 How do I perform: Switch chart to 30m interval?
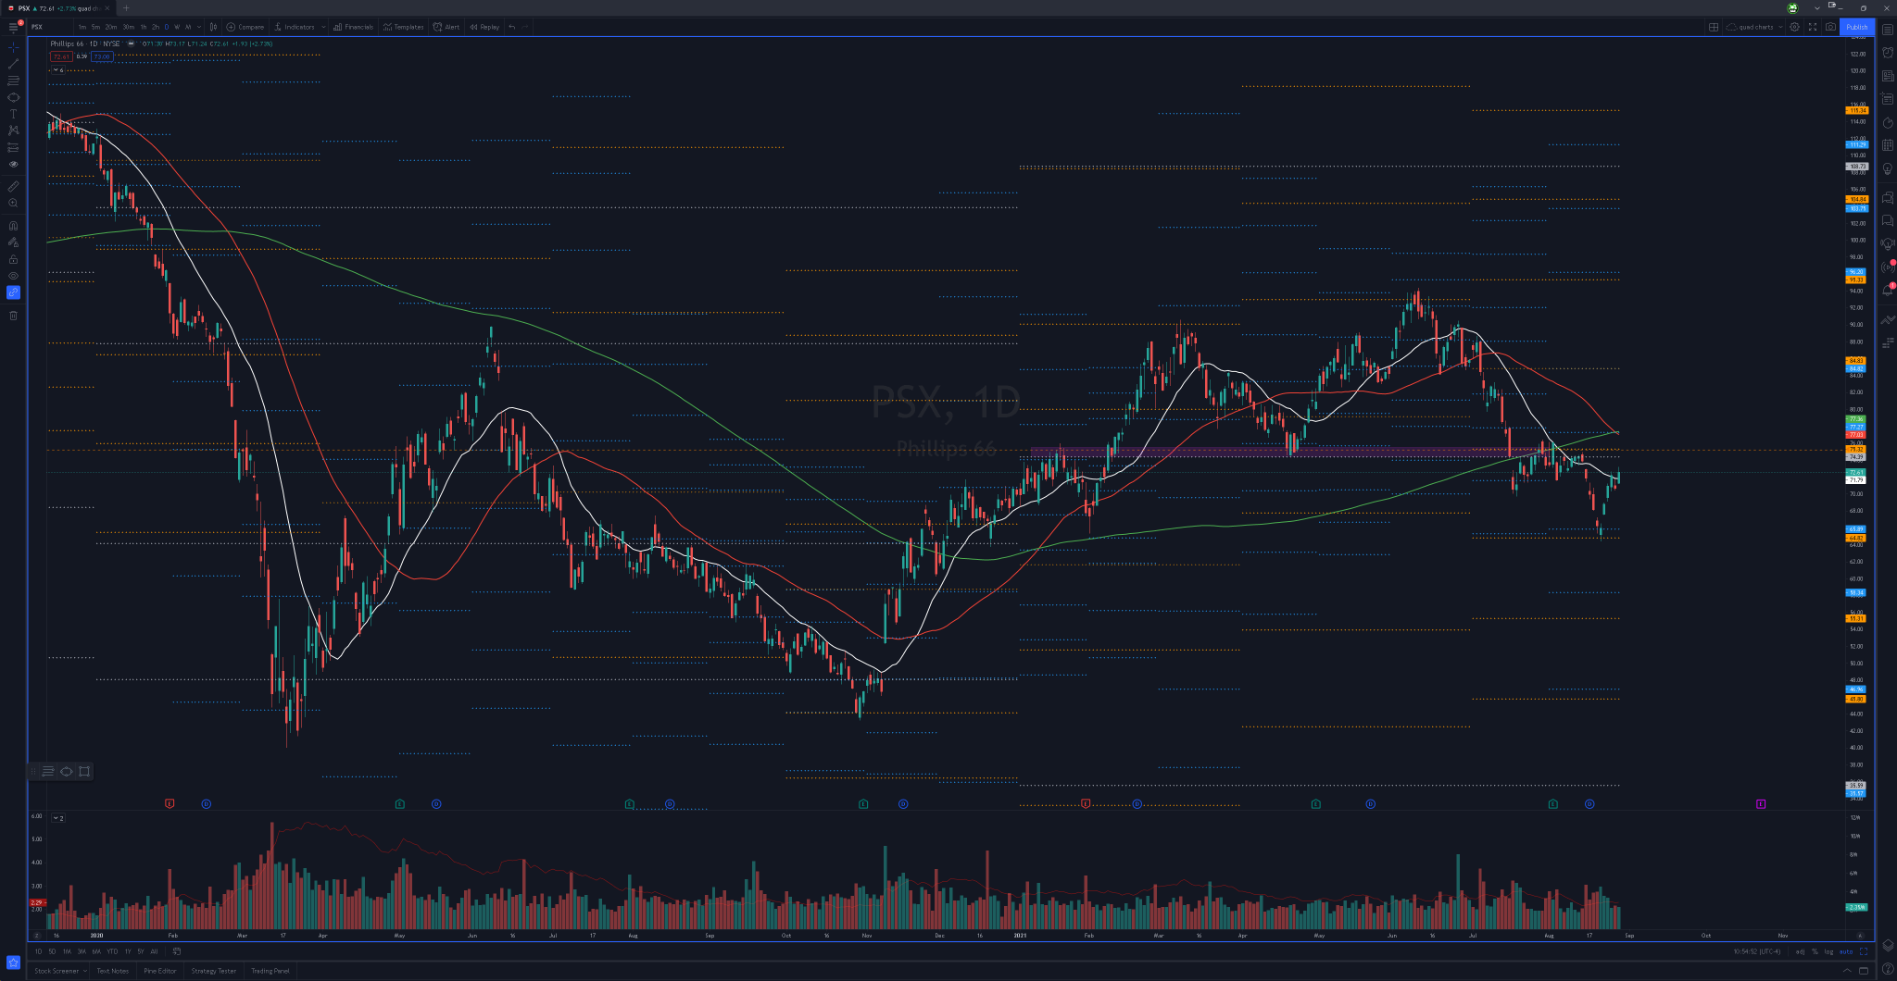(x=128, y=27)
